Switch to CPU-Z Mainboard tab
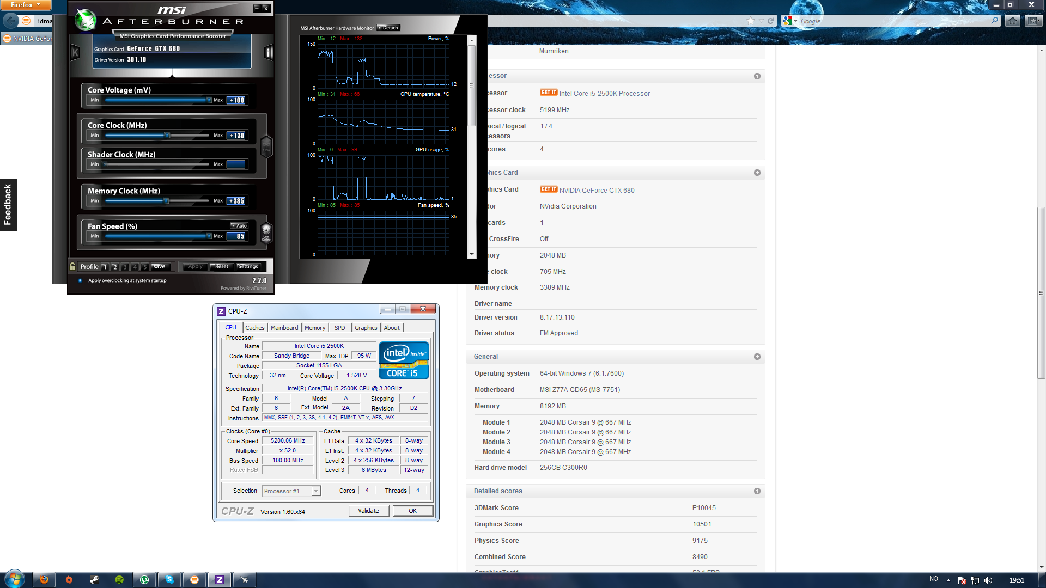Screen dimensions: 1046x588 284,328
